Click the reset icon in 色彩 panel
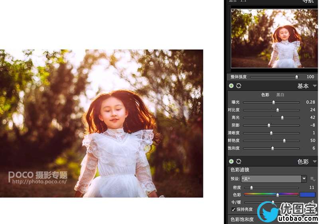 coord(238,162)
